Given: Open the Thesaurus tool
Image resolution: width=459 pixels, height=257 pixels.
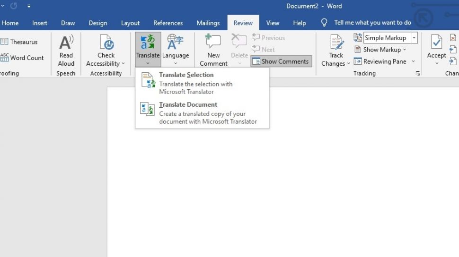Looking at the screenshot, I should tap(19, 42).
